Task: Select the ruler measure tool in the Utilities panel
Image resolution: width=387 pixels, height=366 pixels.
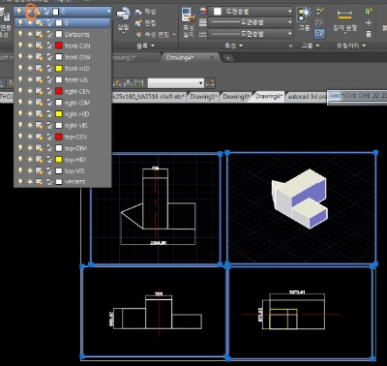Action: (x=344, y=15)
